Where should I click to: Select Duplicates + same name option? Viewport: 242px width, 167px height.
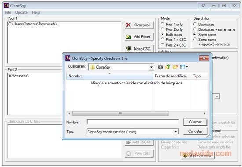[214, 29]
